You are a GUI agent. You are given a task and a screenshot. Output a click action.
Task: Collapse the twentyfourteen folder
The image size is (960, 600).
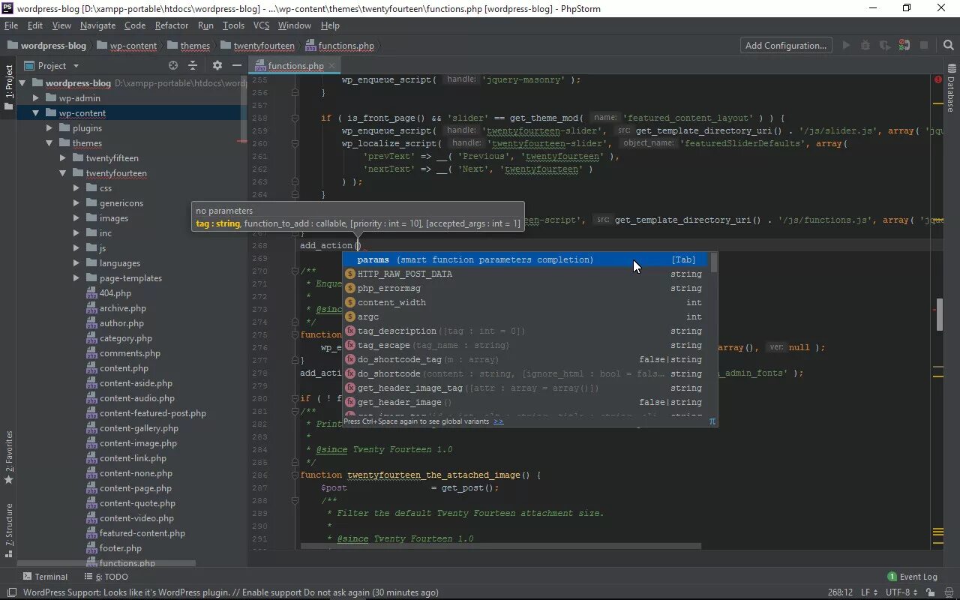[x=63, y=173]
